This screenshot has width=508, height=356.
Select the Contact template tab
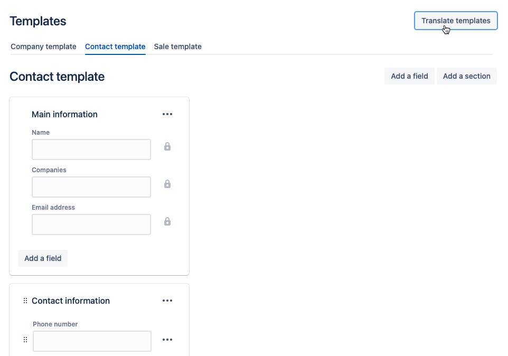115,46
